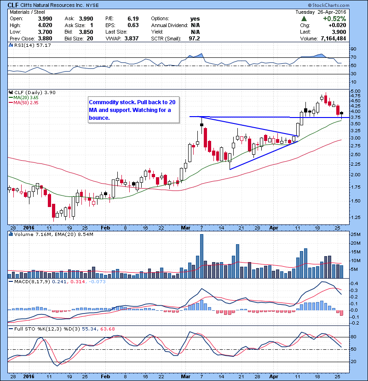Click the tallest volume bar near Mar 7
Screen dimensions: 368x381
point(201,256)
